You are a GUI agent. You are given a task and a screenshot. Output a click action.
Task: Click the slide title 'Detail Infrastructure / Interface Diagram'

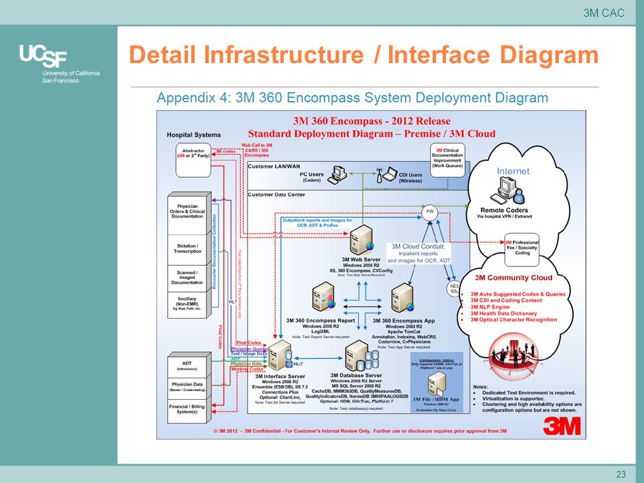364,55
